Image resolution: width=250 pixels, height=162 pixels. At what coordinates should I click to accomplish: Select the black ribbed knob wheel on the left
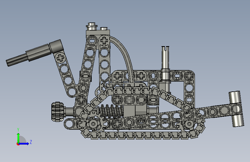(x=58, y=112)
